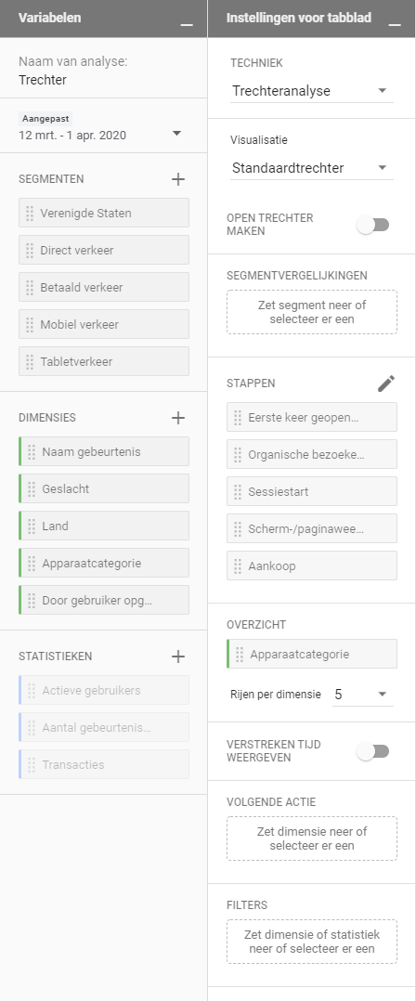Image resolution: width=416 pixels, height=1001 pixels.
Task: Click the Filters drop zone
Action: click(312, 942)
